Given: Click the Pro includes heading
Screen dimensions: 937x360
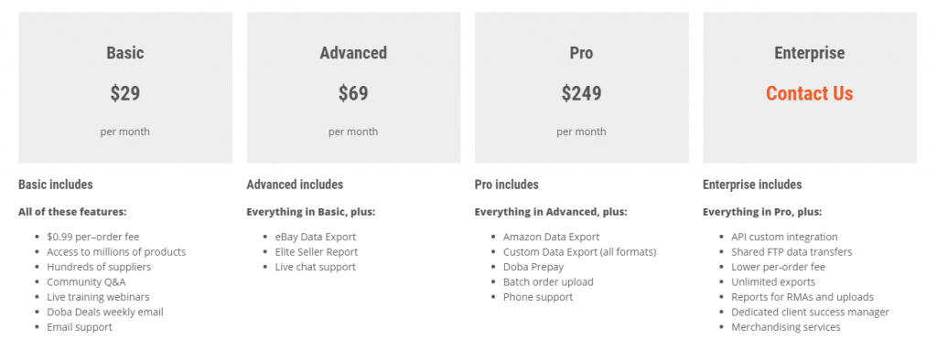Looking at the screenshot, I should (507, 185).
